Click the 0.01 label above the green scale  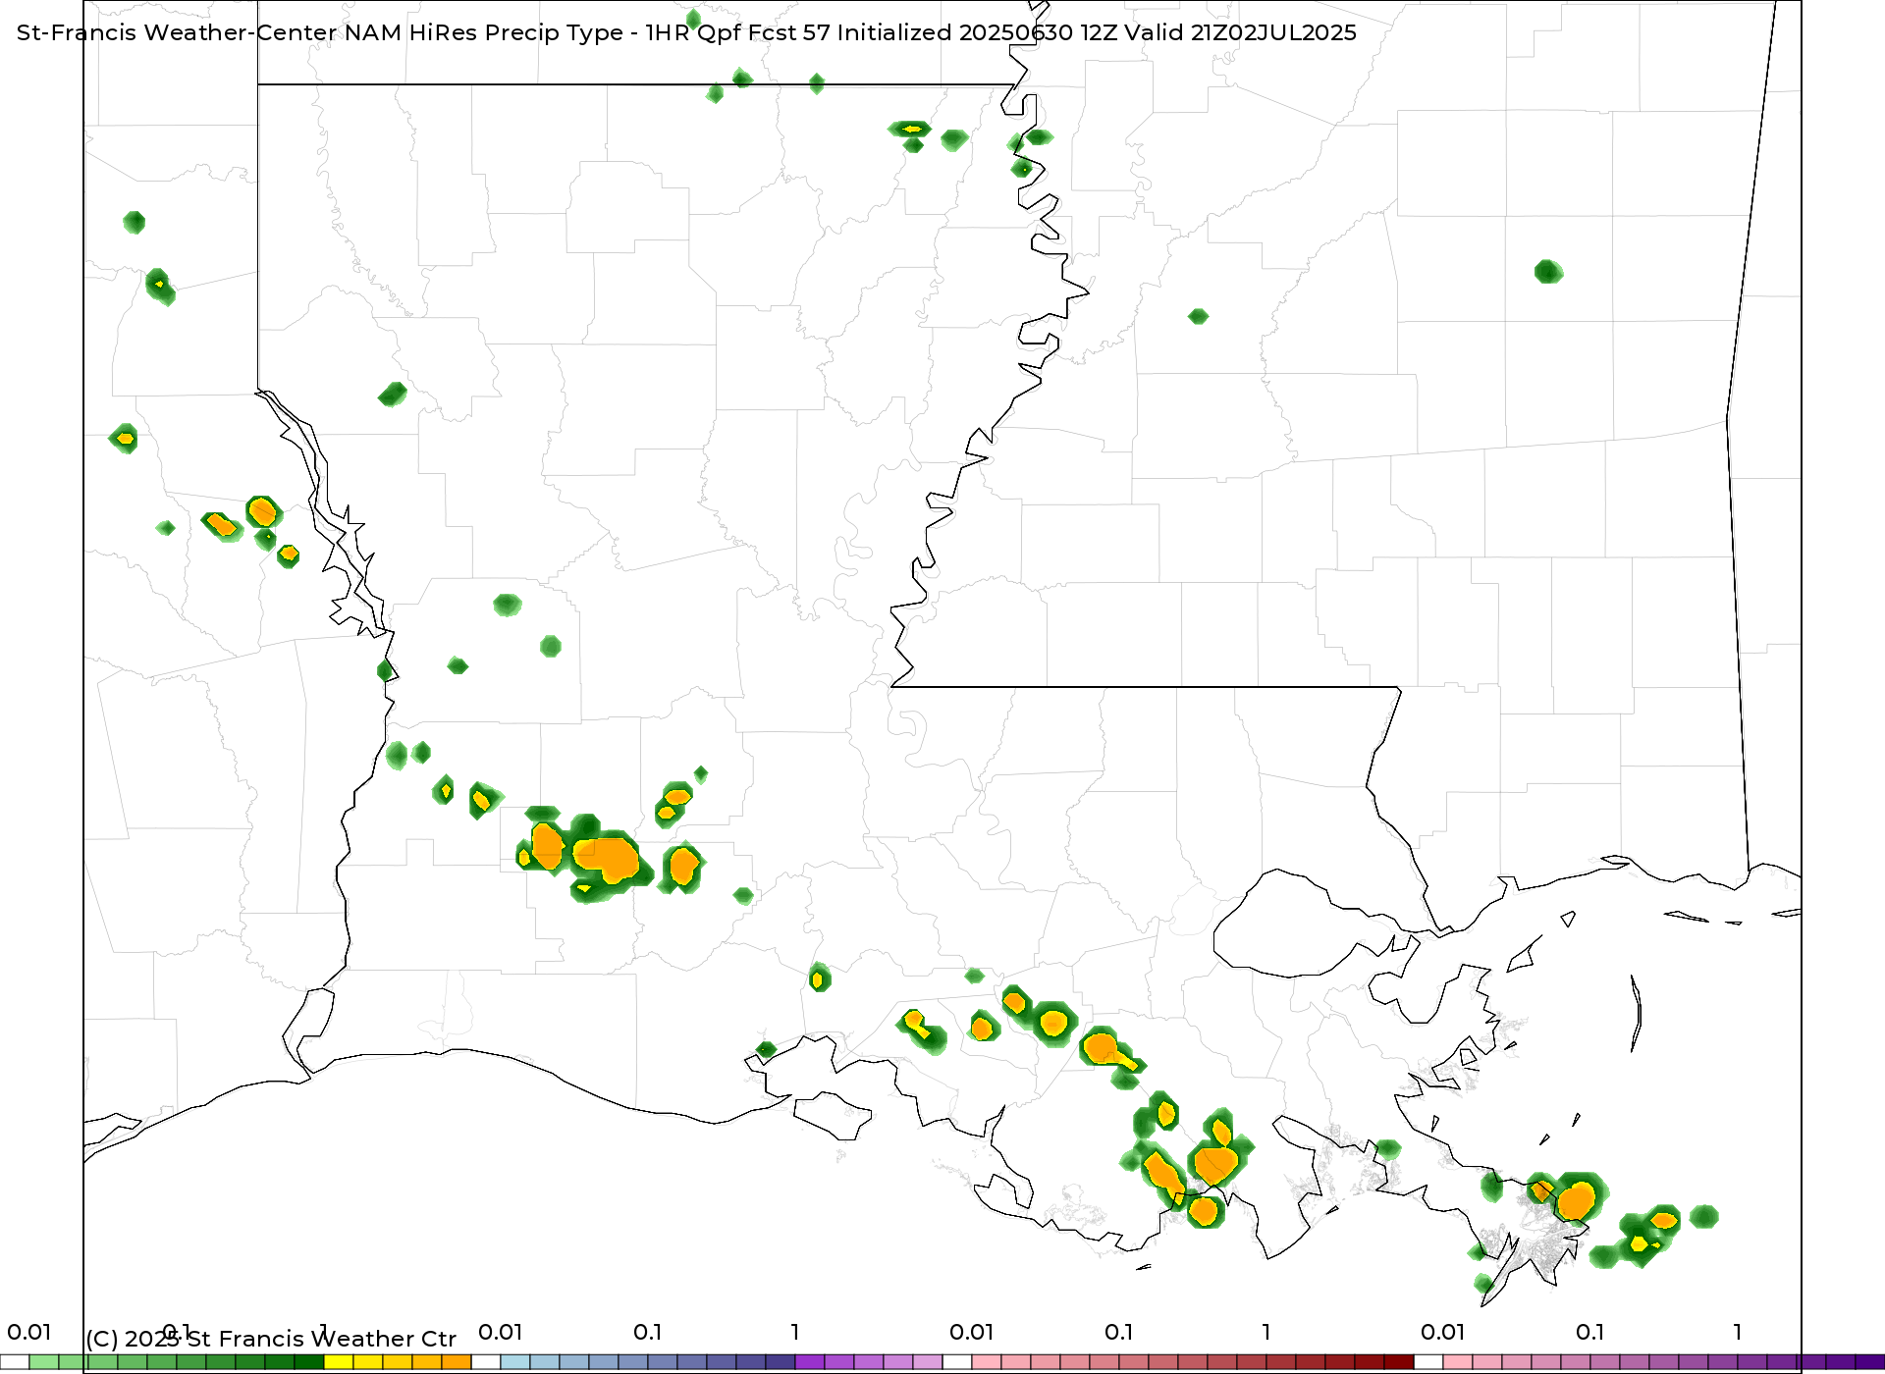[x=29, y=1332]
